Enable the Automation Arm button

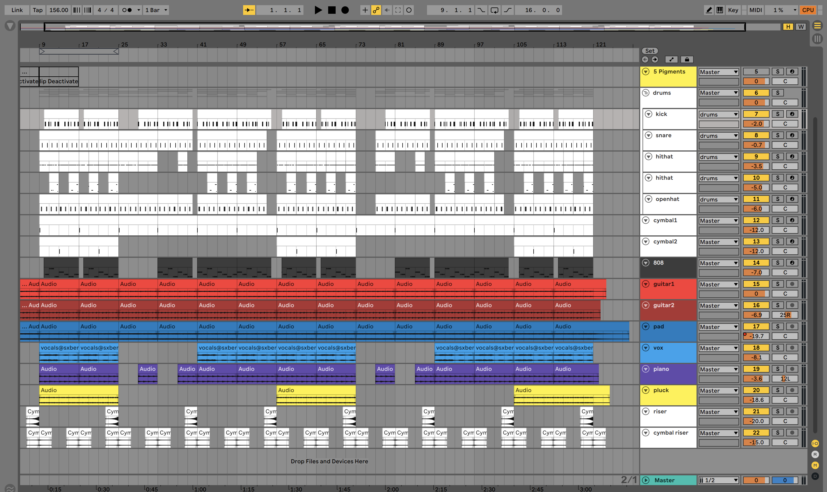coord(376,10)
